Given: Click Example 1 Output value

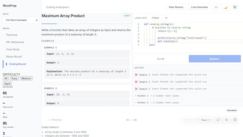Looking at the screenshot, I should click(x=58, y=63).
